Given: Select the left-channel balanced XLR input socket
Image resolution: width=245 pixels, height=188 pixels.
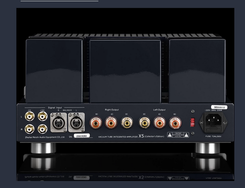Looking at the screenshot, I should [76, 122].
